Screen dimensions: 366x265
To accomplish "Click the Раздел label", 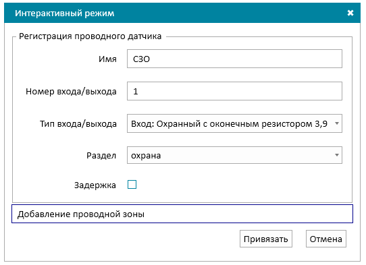I will [101, 156].
